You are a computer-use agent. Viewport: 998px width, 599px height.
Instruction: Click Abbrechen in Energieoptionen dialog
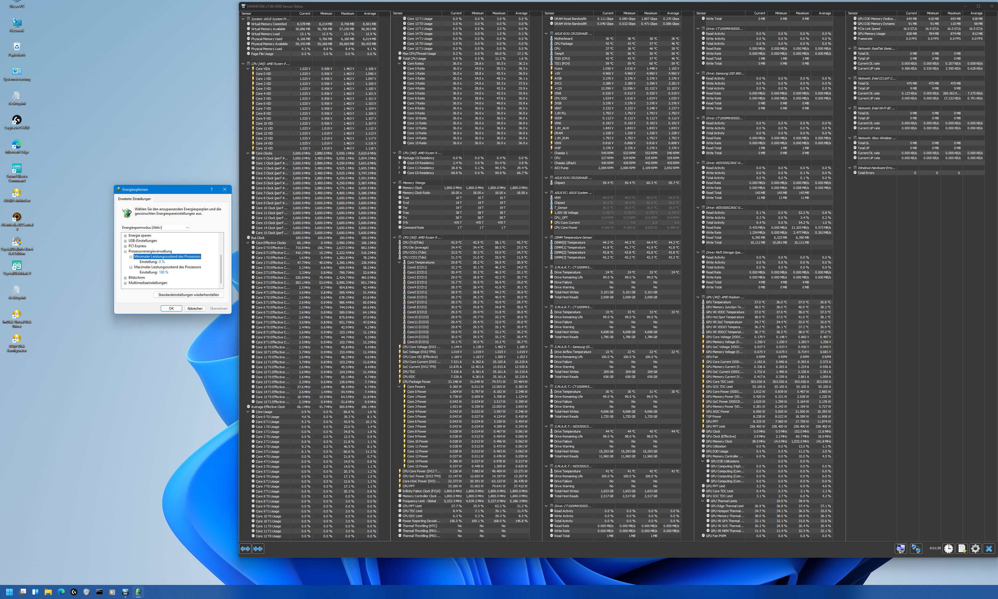pos(195,308)
